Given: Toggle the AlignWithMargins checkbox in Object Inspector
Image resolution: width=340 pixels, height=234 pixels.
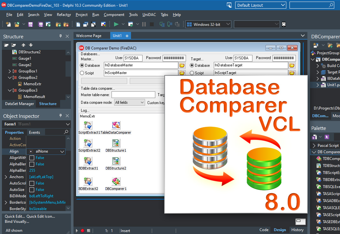Looking at the screenshot, I should click(x=31, y=157).
